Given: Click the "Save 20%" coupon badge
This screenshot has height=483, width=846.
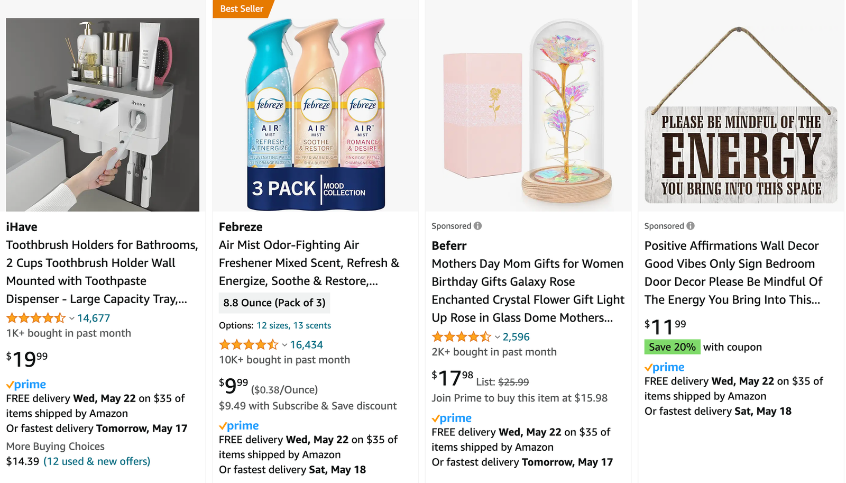Looking at the screenshot, I should [x=672, y=347].
